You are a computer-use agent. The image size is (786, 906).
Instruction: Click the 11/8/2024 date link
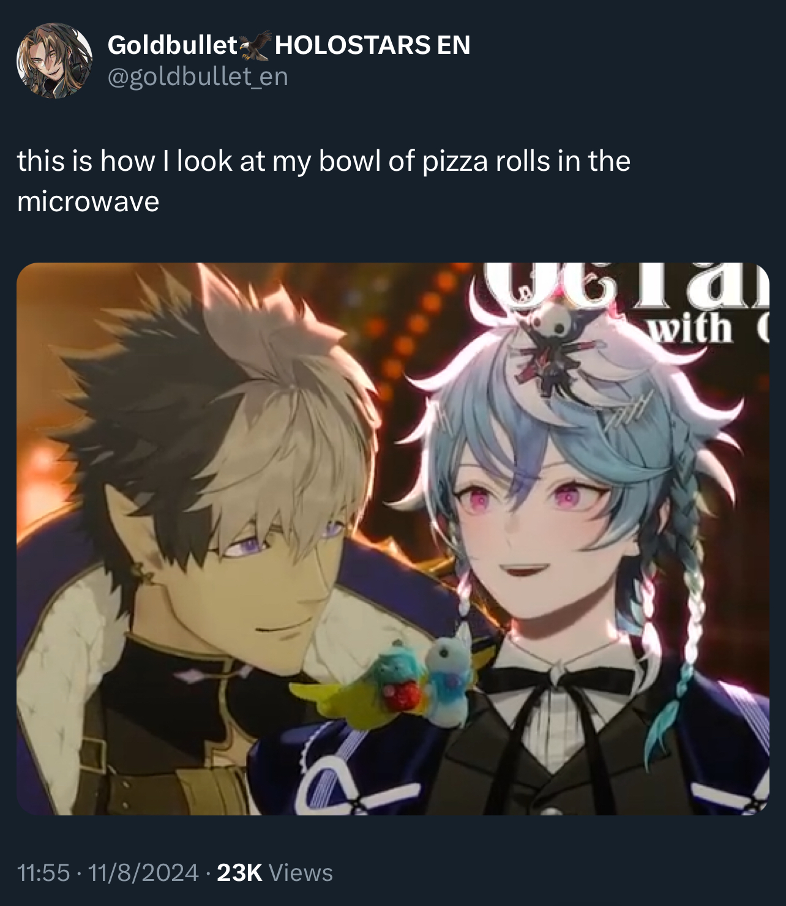point(144,872)
